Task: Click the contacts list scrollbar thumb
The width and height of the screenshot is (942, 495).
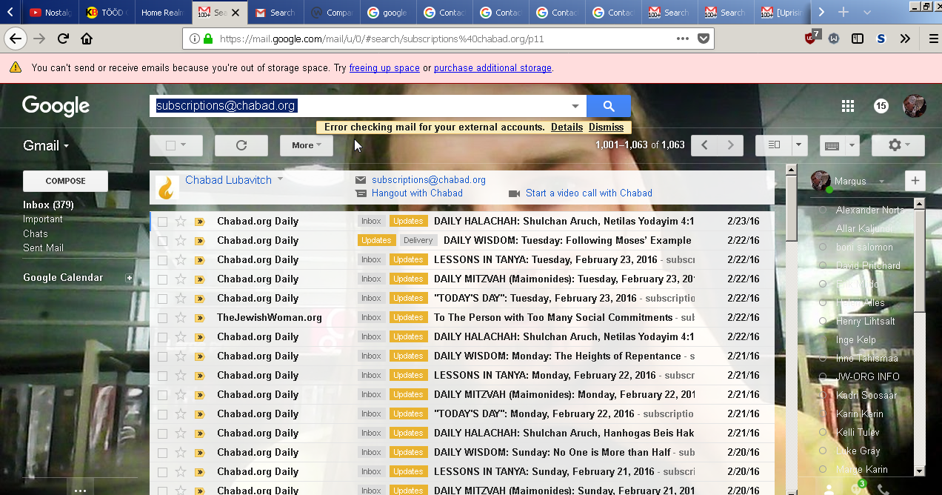Action: pyautogui.click(x=919, y=259)
